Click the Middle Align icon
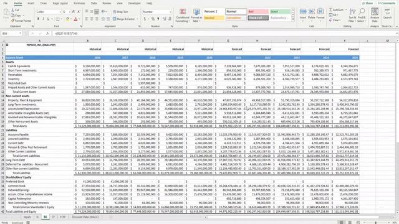This screenshot has width=399, height=224. (92, 12)
